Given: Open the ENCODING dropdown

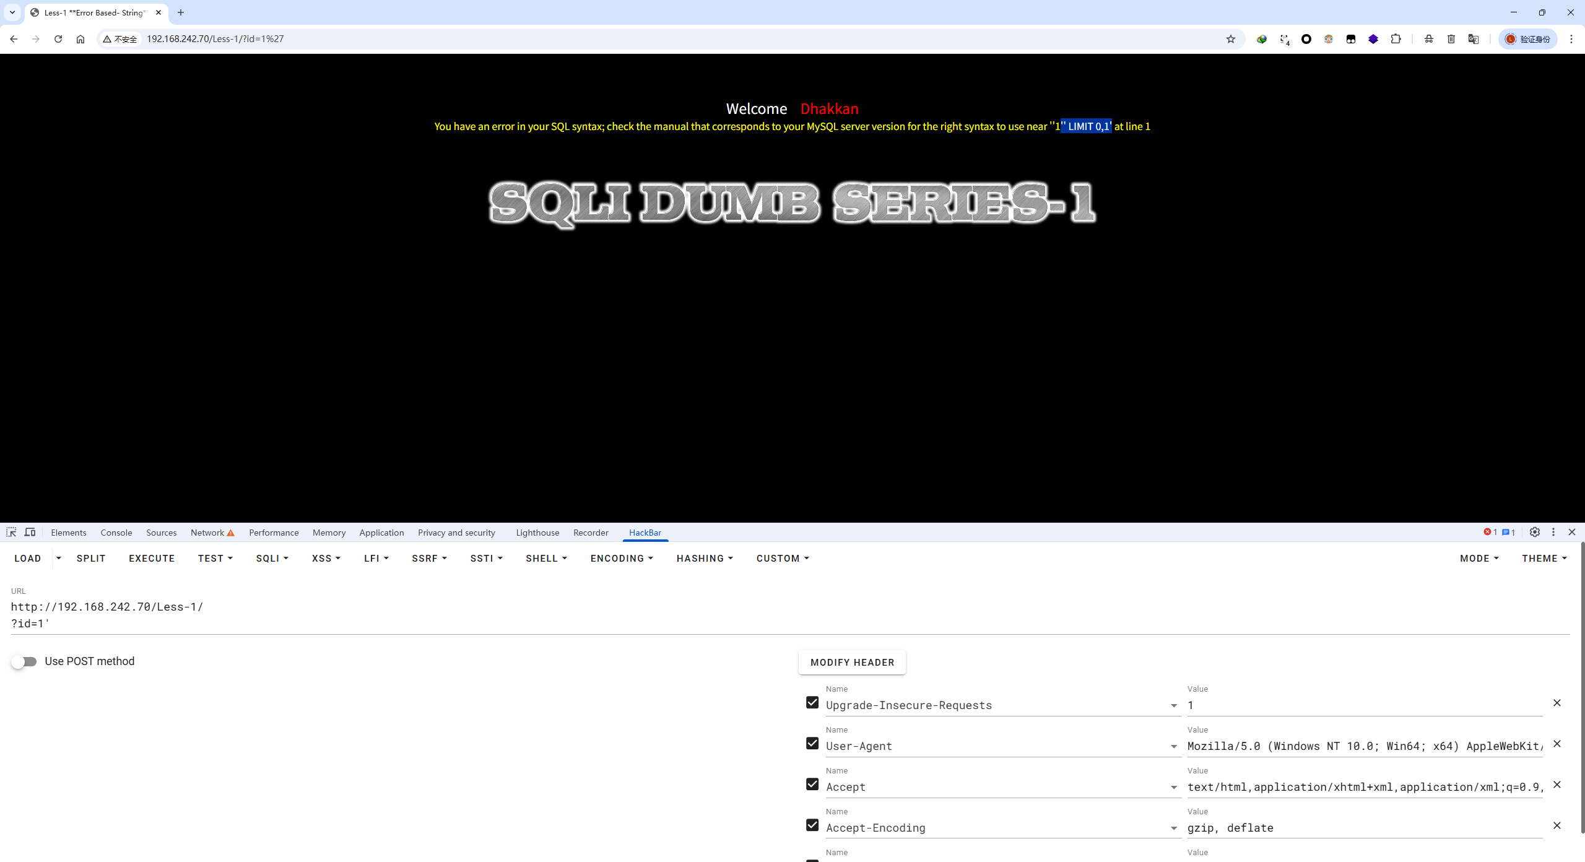Looking at the screenshot, I should [622, 558].
